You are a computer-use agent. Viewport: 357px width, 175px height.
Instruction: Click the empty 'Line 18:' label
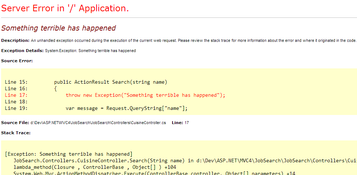(x=16, y=102)
